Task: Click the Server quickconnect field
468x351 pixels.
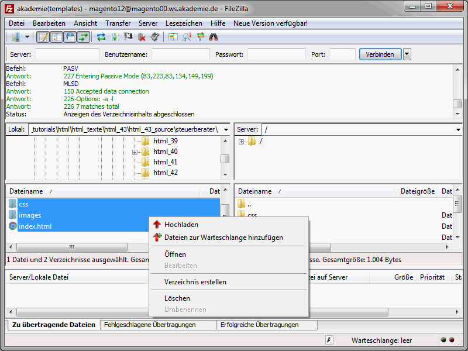Action: pyautogui.click(x=67, y=54)
